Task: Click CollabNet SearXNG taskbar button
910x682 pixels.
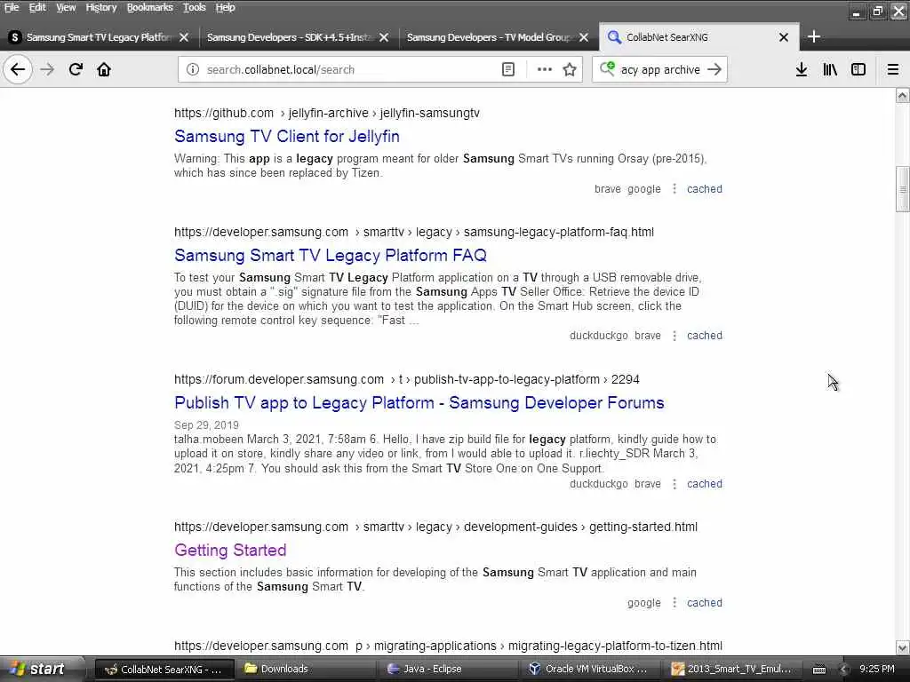Action: 164,669
